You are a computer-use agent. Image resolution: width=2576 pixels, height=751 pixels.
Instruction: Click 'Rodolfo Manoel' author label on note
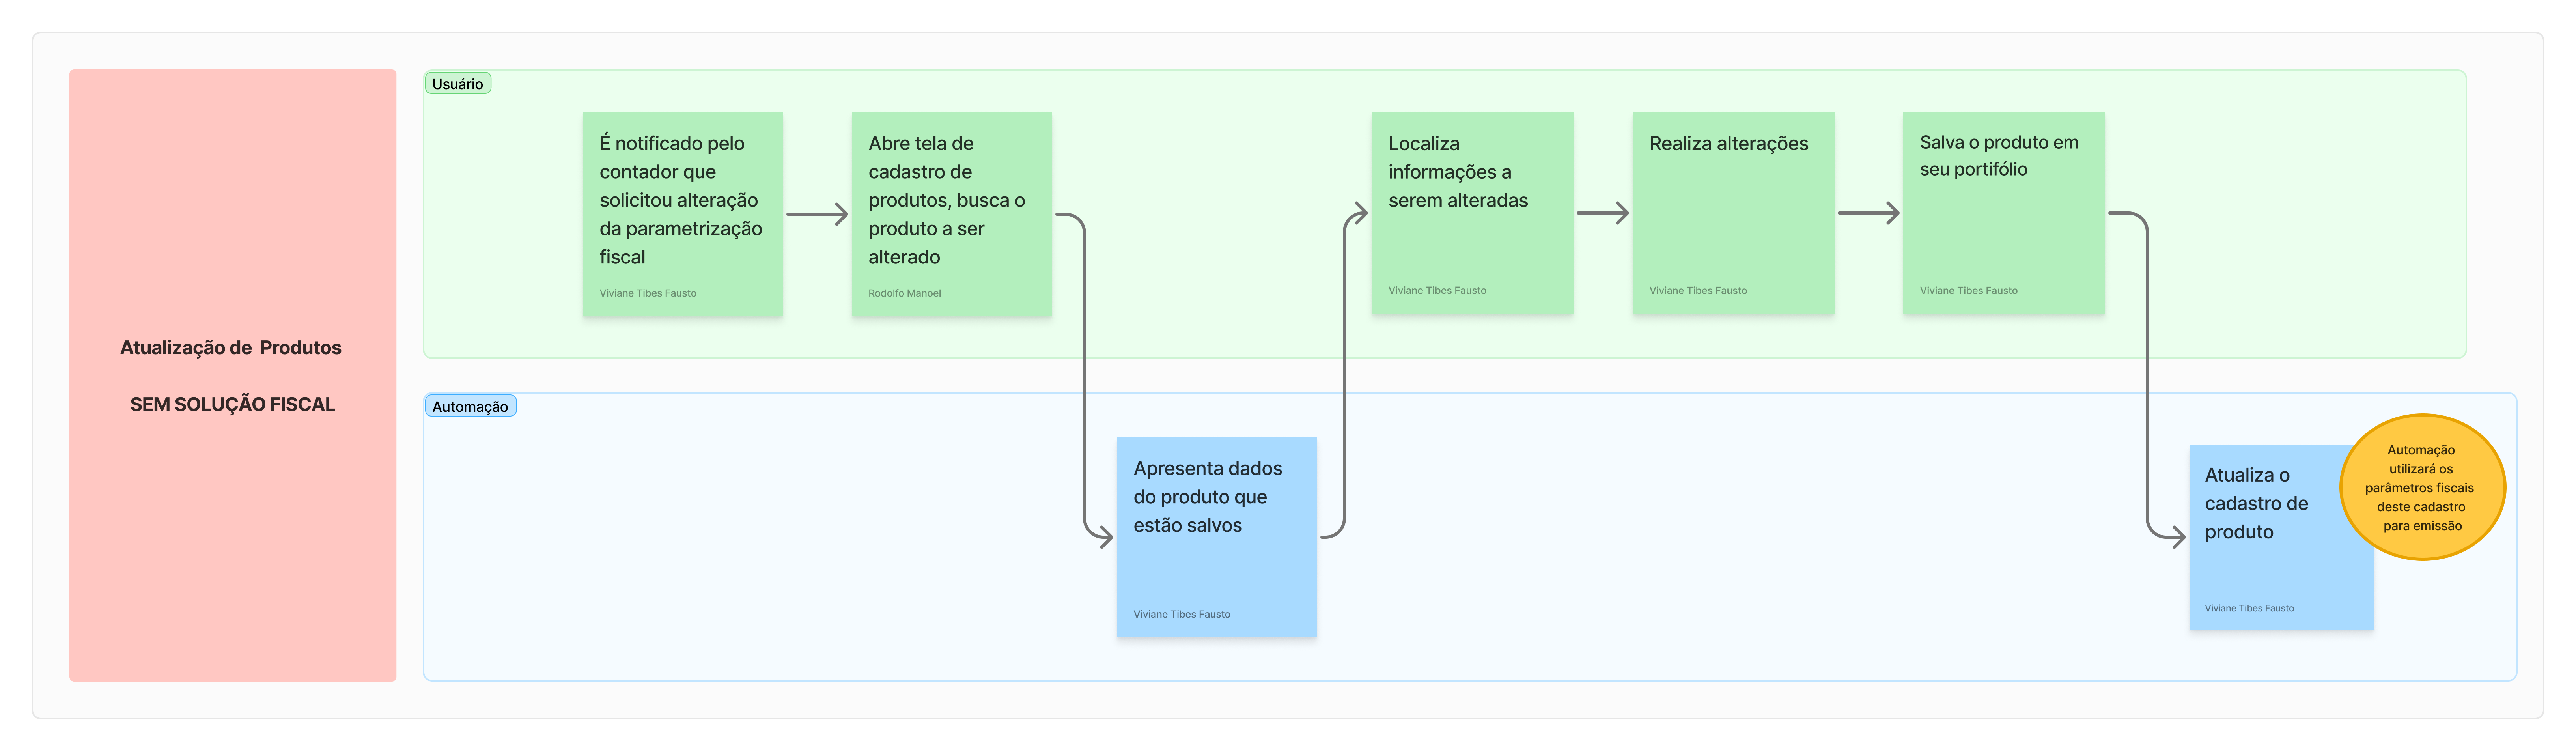coord(904,293)
